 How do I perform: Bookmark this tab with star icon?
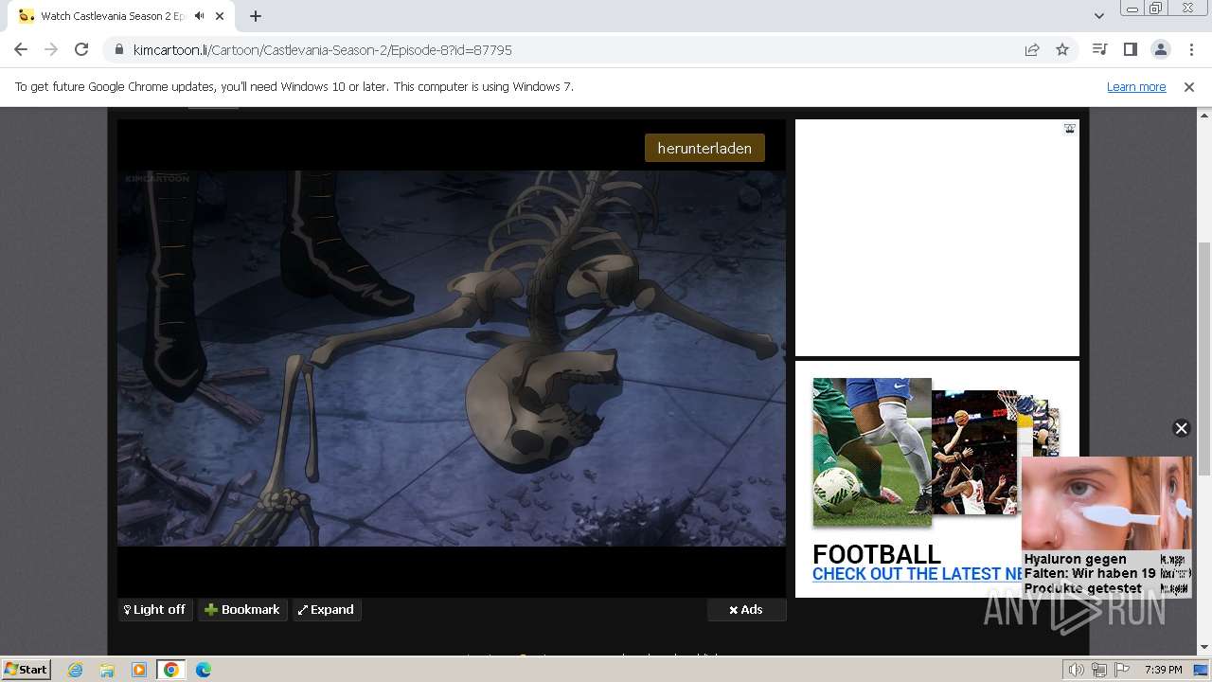(1062, 50)
